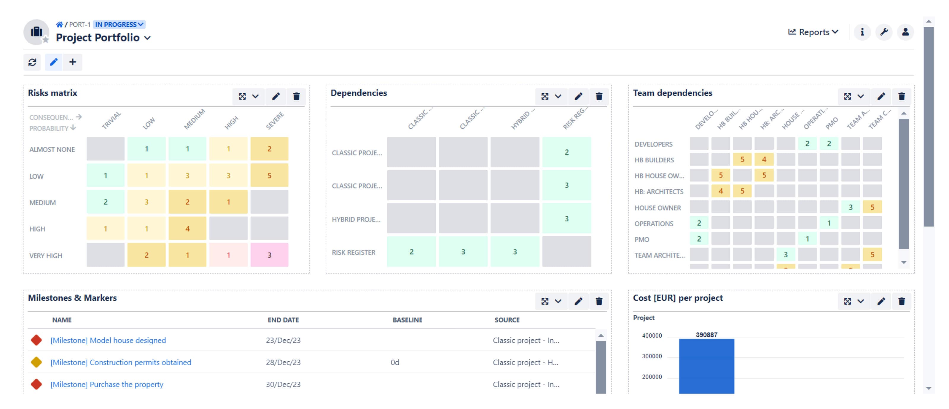Open Team dependencies size dropdown chevron
949x409 pixels.
(861, 96)
